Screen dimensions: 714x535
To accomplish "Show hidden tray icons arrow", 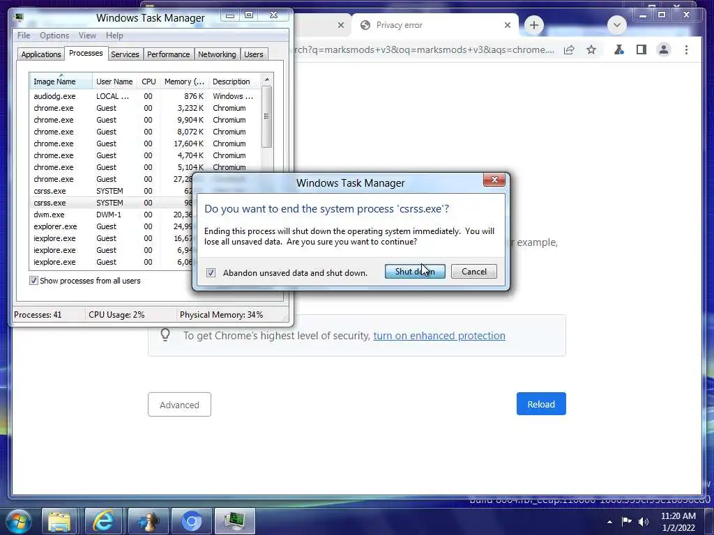I will pos(609,521).
